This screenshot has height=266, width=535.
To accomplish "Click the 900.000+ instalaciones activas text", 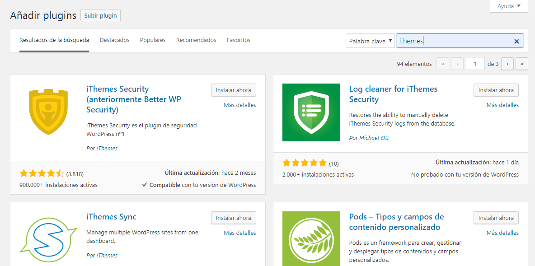I will [59, 185].
